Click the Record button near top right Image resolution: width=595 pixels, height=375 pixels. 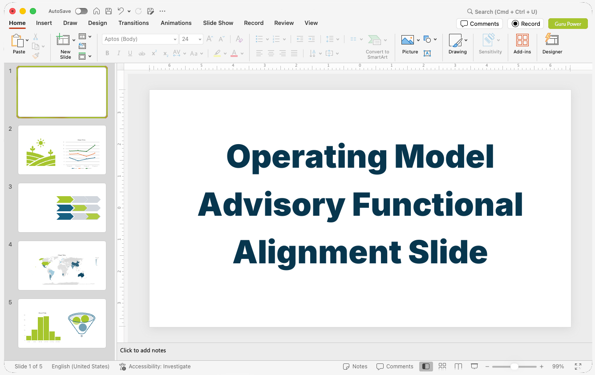(526, 24)
